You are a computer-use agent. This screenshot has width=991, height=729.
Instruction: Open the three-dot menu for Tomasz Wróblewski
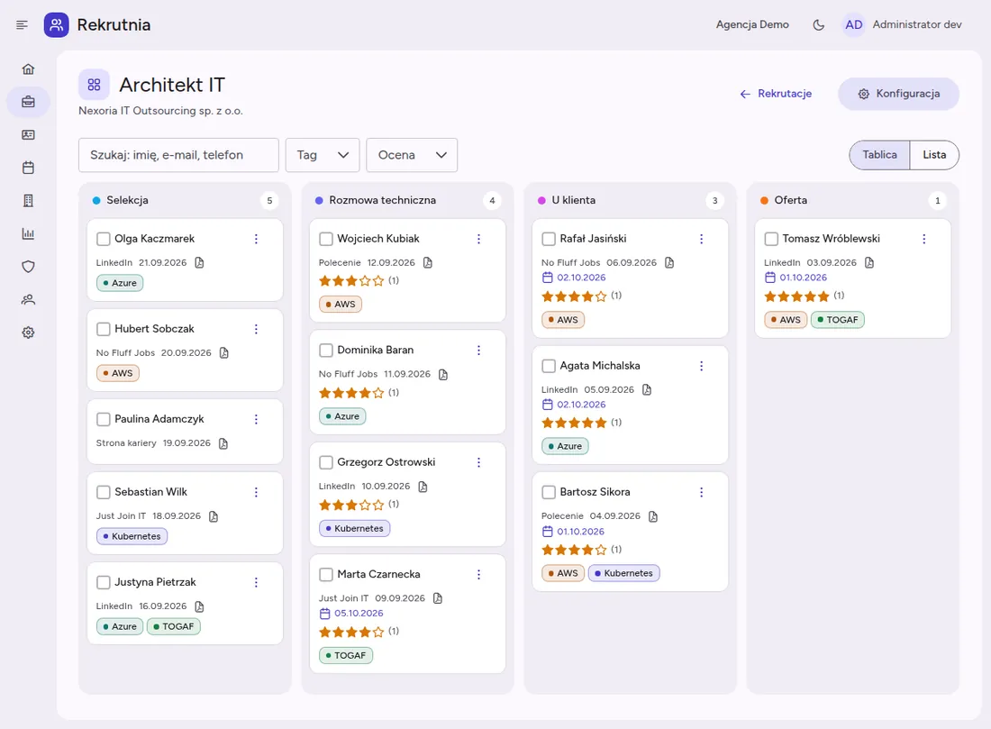click(923, 239)
